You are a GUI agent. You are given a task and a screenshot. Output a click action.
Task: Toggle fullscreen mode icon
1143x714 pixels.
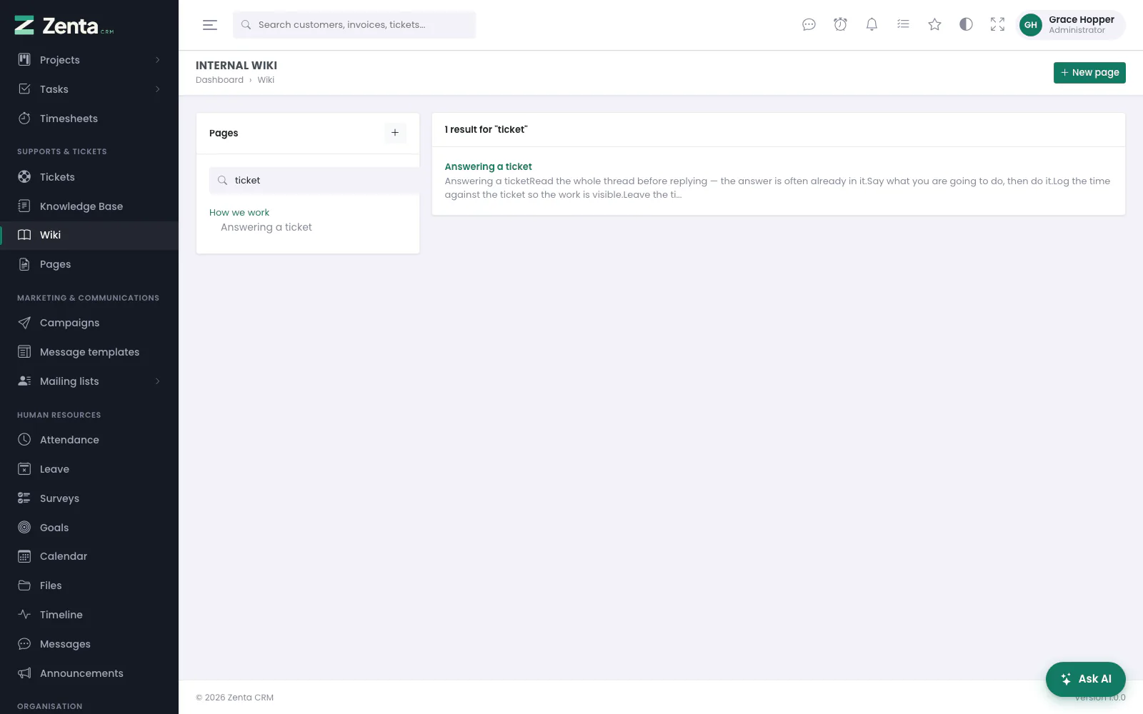(997, 25)
